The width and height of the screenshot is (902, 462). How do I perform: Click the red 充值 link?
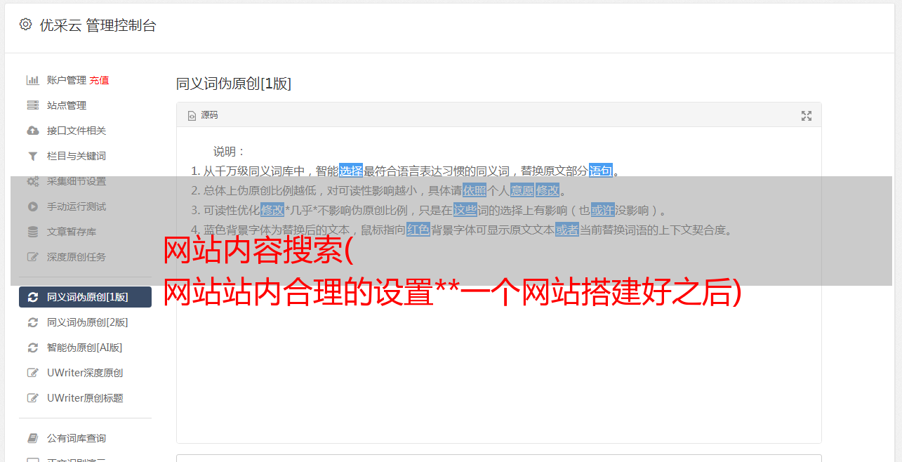pyautogui.click(x=99, y=80)
